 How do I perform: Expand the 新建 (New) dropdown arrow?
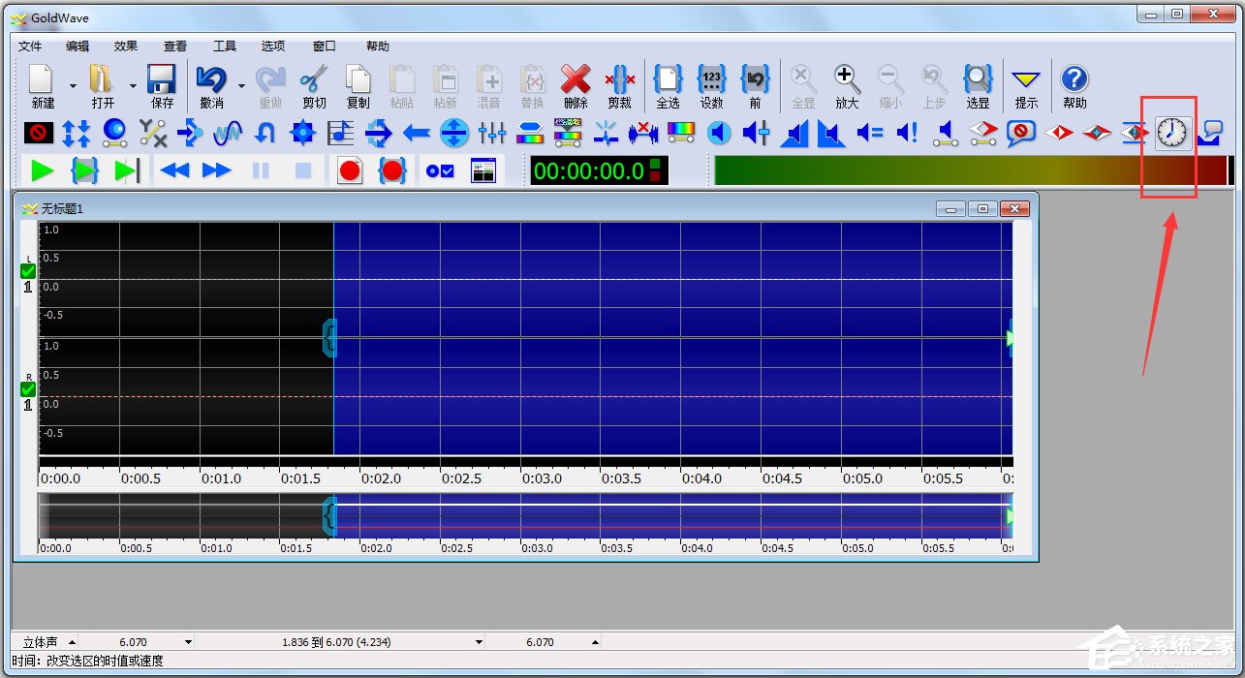point(73,86)
